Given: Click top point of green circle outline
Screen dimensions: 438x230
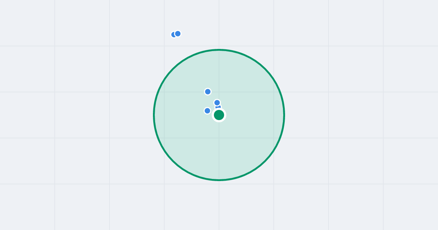Looking at the screenshot, I should pyautogui.click(x=219, y=50).
